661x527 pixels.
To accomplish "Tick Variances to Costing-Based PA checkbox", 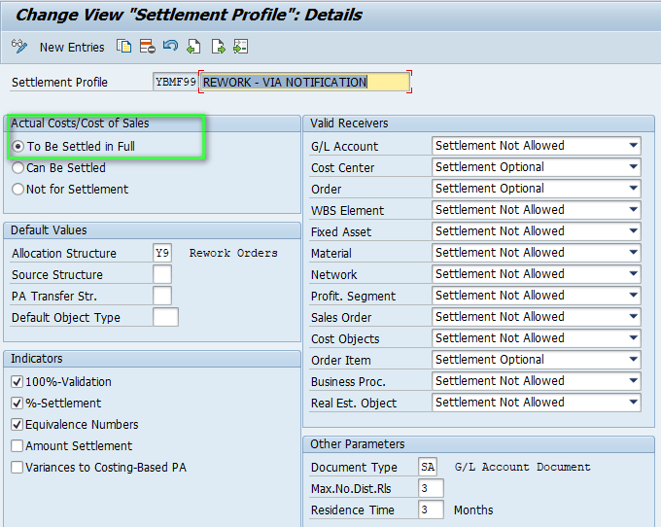I will pyautogui.click(x=17, y=468).
